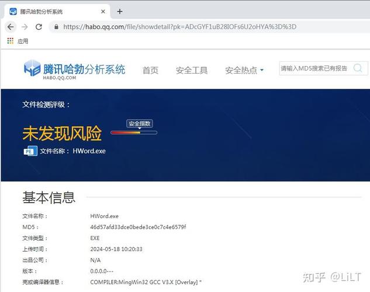The image size is (370, 292).
Task: Click the browser forward arrow
Action: click(x=25, y=27)
